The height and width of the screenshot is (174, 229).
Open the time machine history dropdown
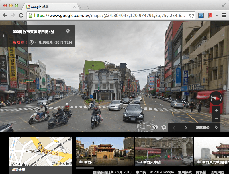(33, 42)
